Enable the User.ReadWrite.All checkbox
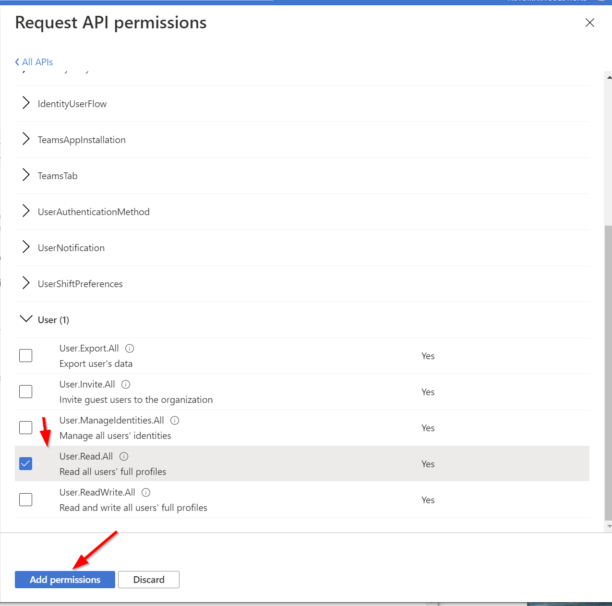This screenshot has width=612, height=606. (25, 500)
